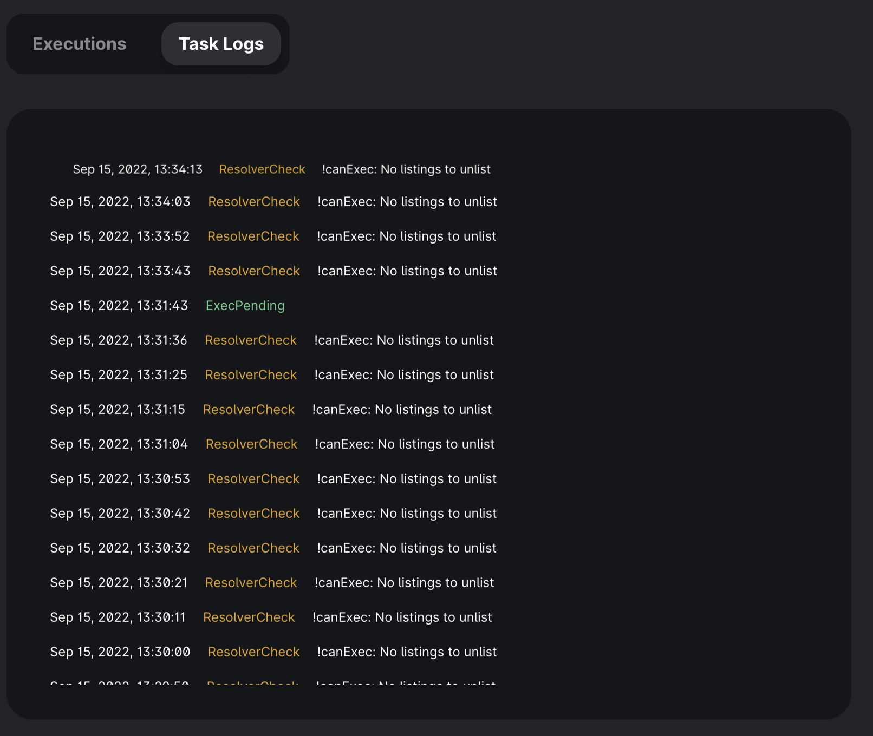The image size is (873, 736).
Task: Click ResolverCheck in the 13:30:00 entry
Action: (x=254, y=652)
